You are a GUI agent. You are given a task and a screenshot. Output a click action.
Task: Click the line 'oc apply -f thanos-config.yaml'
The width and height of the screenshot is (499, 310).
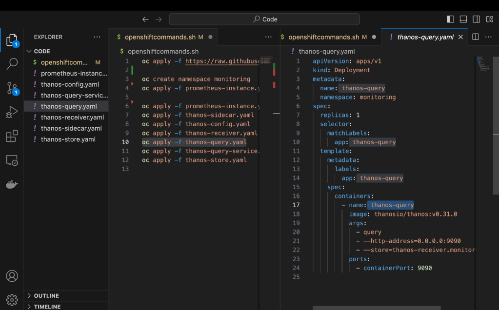pos(196,124)
